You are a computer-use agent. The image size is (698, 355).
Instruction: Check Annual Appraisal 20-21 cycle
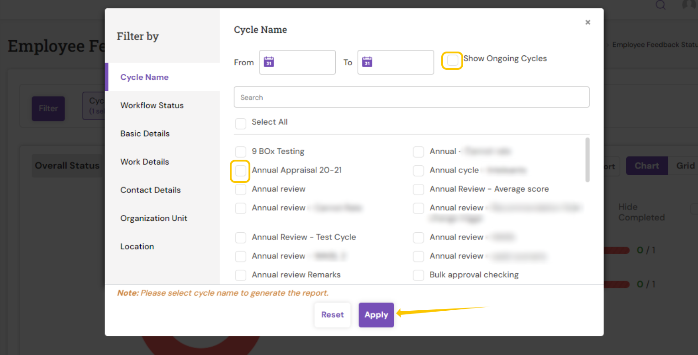(x=241, y=171)
